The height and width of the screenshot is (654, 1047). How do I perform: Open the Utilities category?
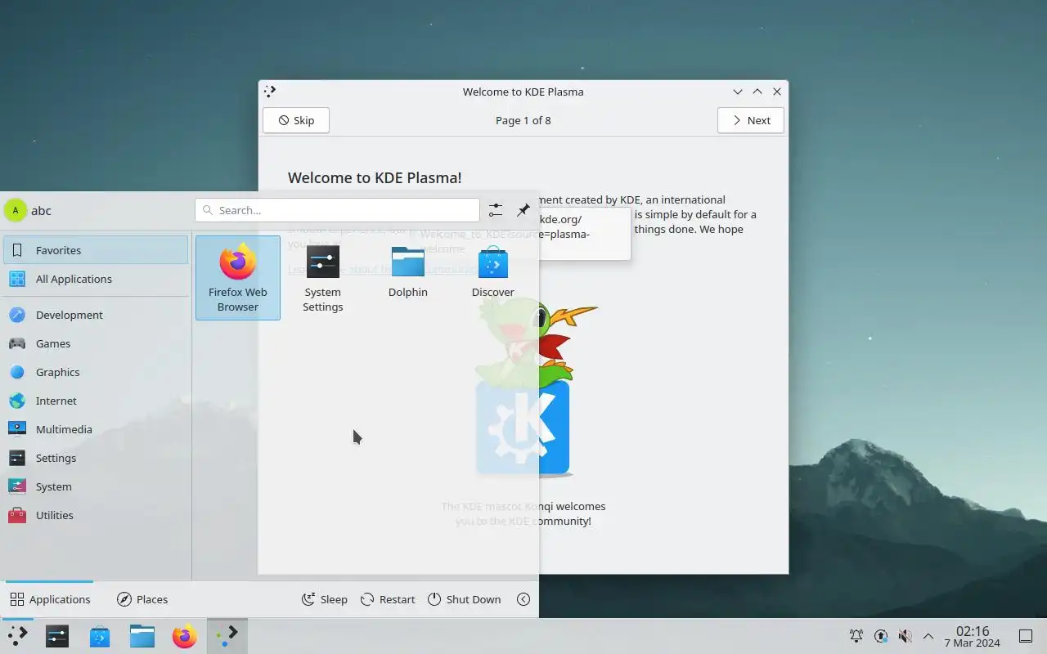coord(96,515)
